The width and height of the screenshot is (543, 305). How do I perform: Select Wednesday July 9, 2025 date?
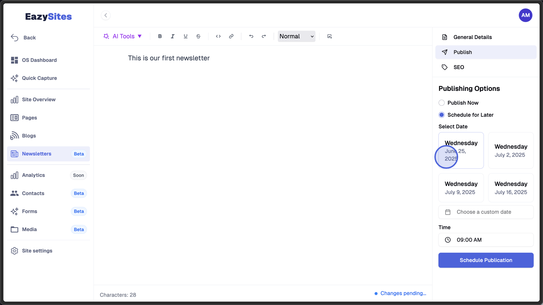click(x=461, y=188)
